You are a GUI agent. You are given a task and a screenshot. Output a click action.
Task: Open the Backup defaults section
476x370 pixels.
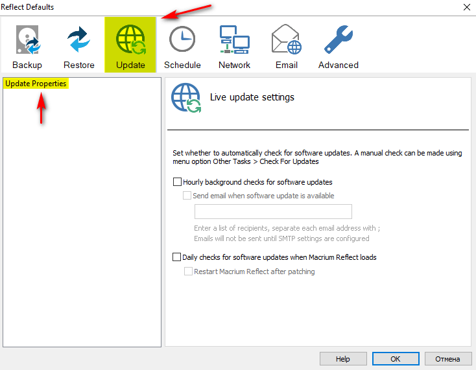pyautogui.click(x=27, y=45)
